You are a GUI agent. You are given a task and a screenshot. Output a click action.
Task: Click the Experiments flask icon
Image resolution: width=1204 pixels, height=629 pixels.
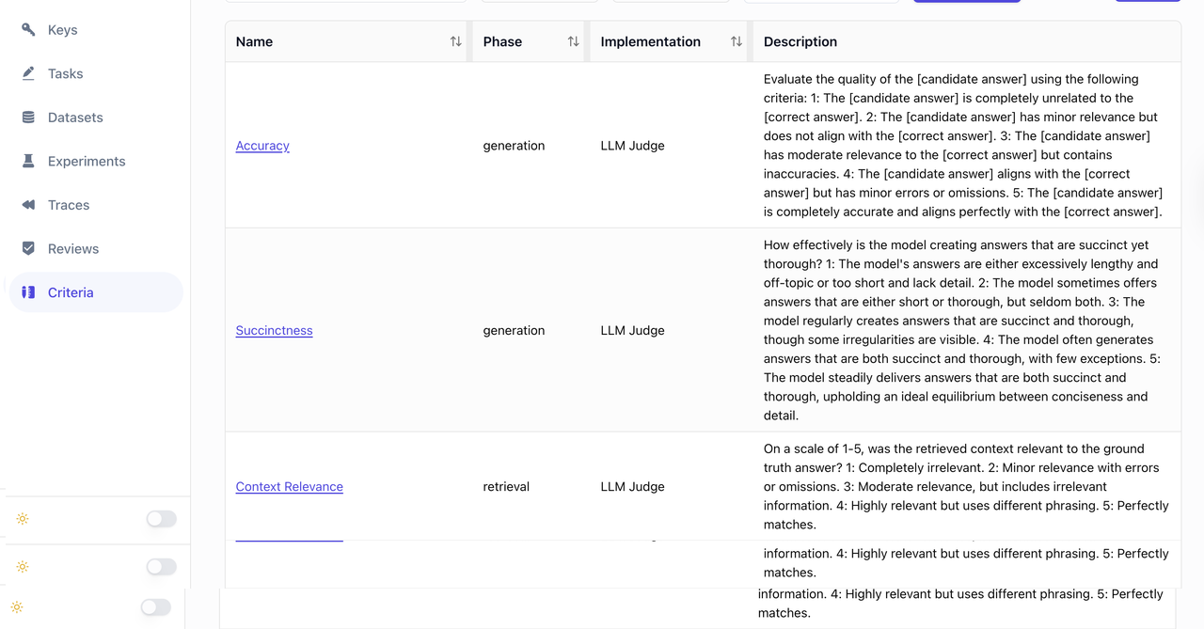pyautogui.click(x=28, y=161)
